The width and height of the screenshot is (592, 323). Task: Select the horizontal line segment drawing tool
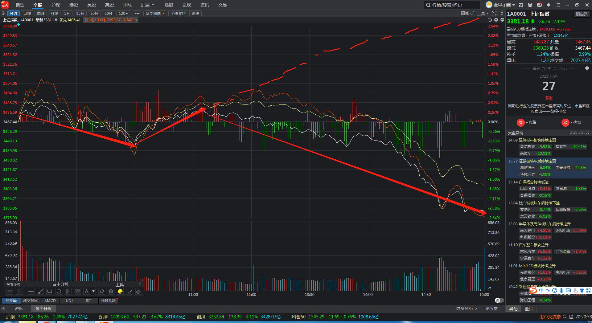(x=31, y=291)
